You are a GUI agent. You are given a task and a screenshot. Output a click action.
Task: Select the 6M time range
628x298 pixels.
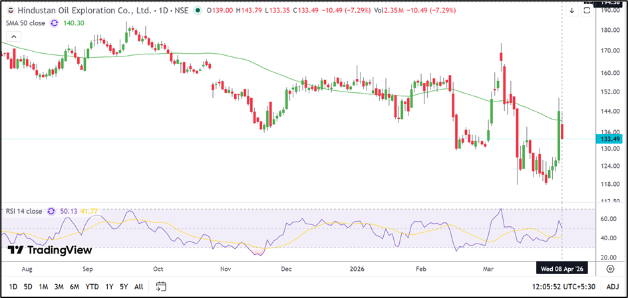(76, 287)
